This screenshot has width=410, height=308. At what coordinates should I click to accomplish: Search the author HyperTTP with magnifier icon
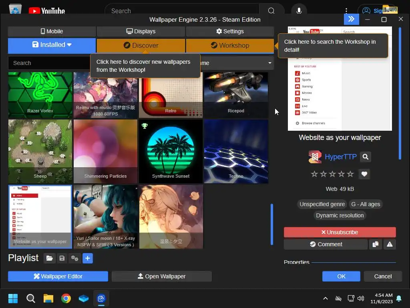pos(366,157)
